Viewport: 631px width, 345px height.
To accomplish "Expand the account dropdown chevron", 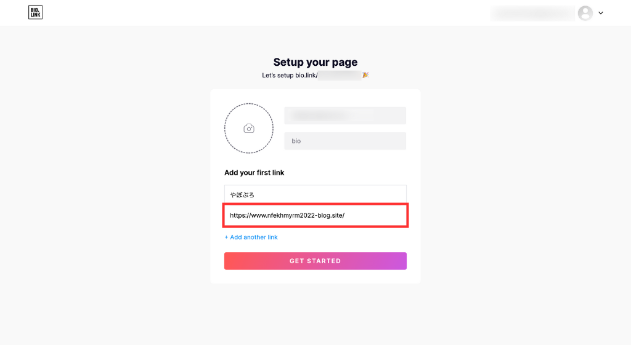I will click(601, 14).
